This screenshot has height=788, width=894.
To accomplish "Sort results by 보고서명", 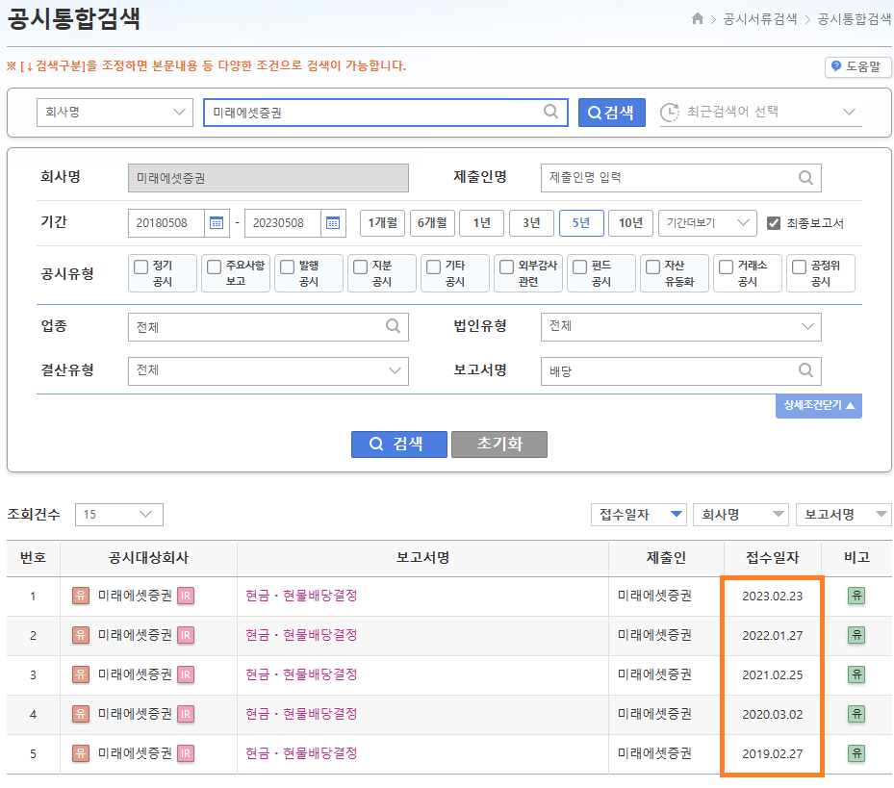I will [844, 515].
